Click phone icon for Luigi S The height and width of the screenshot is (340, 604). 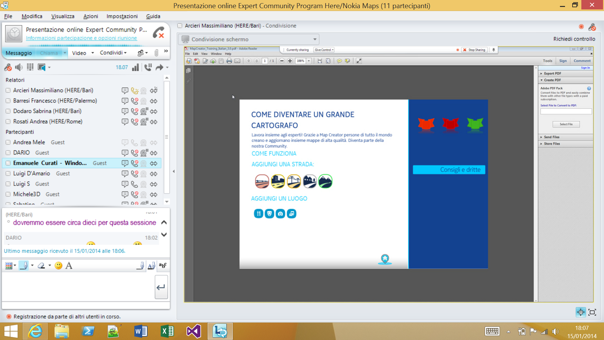135,184
